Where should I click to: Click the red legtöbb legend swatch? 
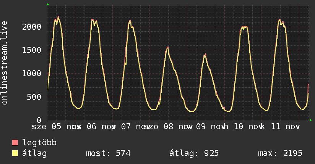(15, 143)
